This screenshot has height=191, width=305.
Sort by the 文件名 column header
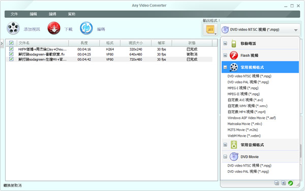pyautogui.click(x=43, y=43)
